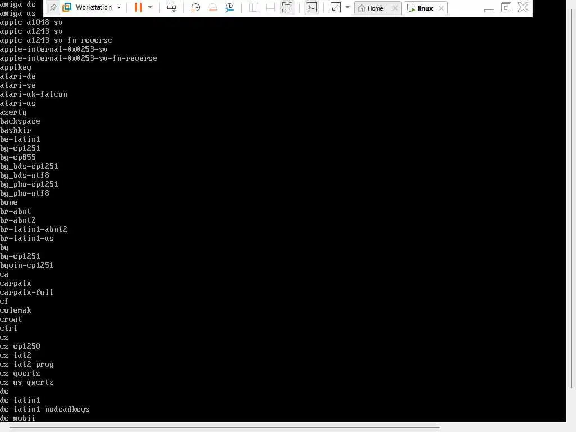Expand the stretch options dropdown arrow
The height and width of the screenshot is (432, 576).
point(348,7)
